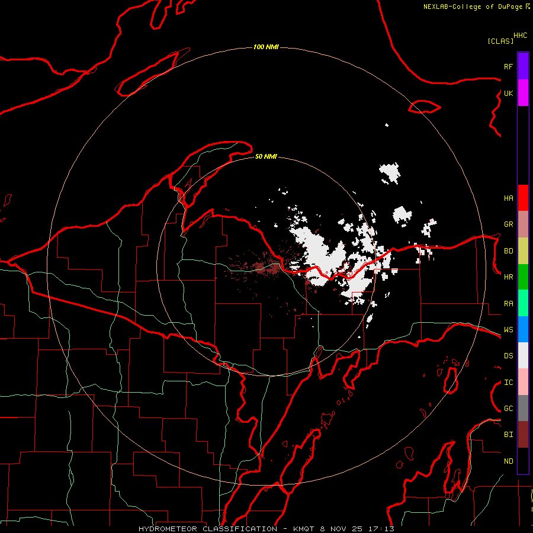Click the BD yellow legend swatch
This screenshot has height=533, width=533.
523,251
